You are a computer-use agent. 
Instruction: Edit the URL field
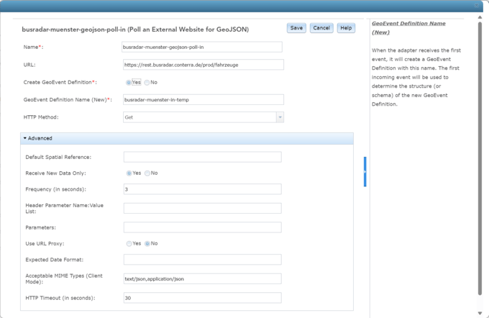pos(204,65)
